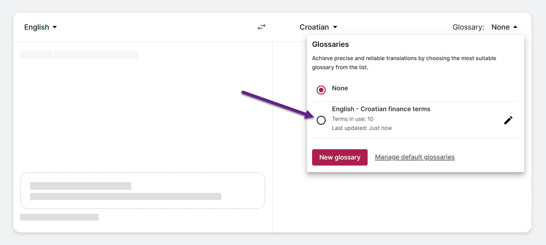Open the Croatian target language dropdown

(x=318, y=27)
